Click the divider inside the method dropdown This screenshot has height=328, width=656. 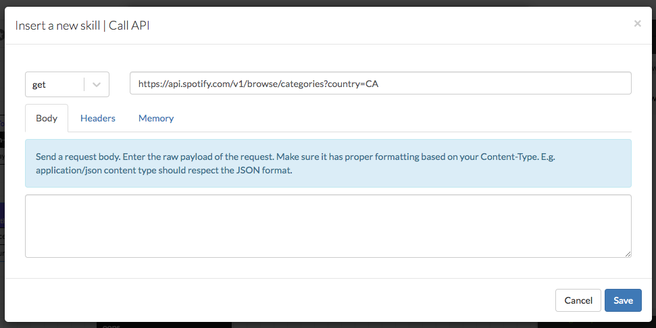click(84, 84)
